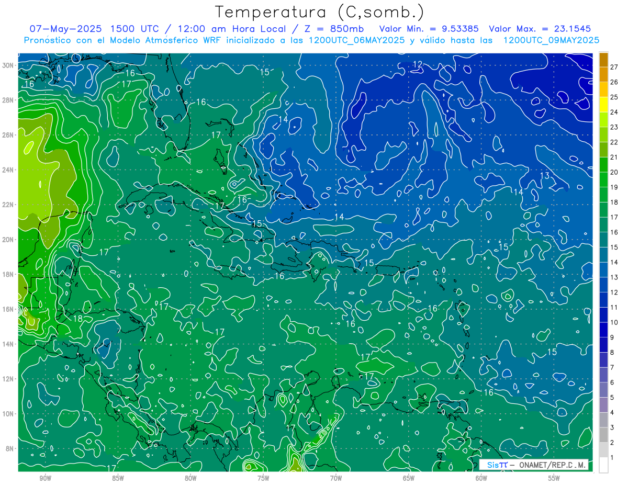Click the "90W" longitude axis label

point(45,478)
